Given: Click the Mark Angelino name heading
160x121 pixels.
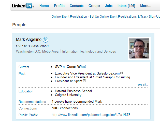Looking at the screenshot, I should (28, 40).
